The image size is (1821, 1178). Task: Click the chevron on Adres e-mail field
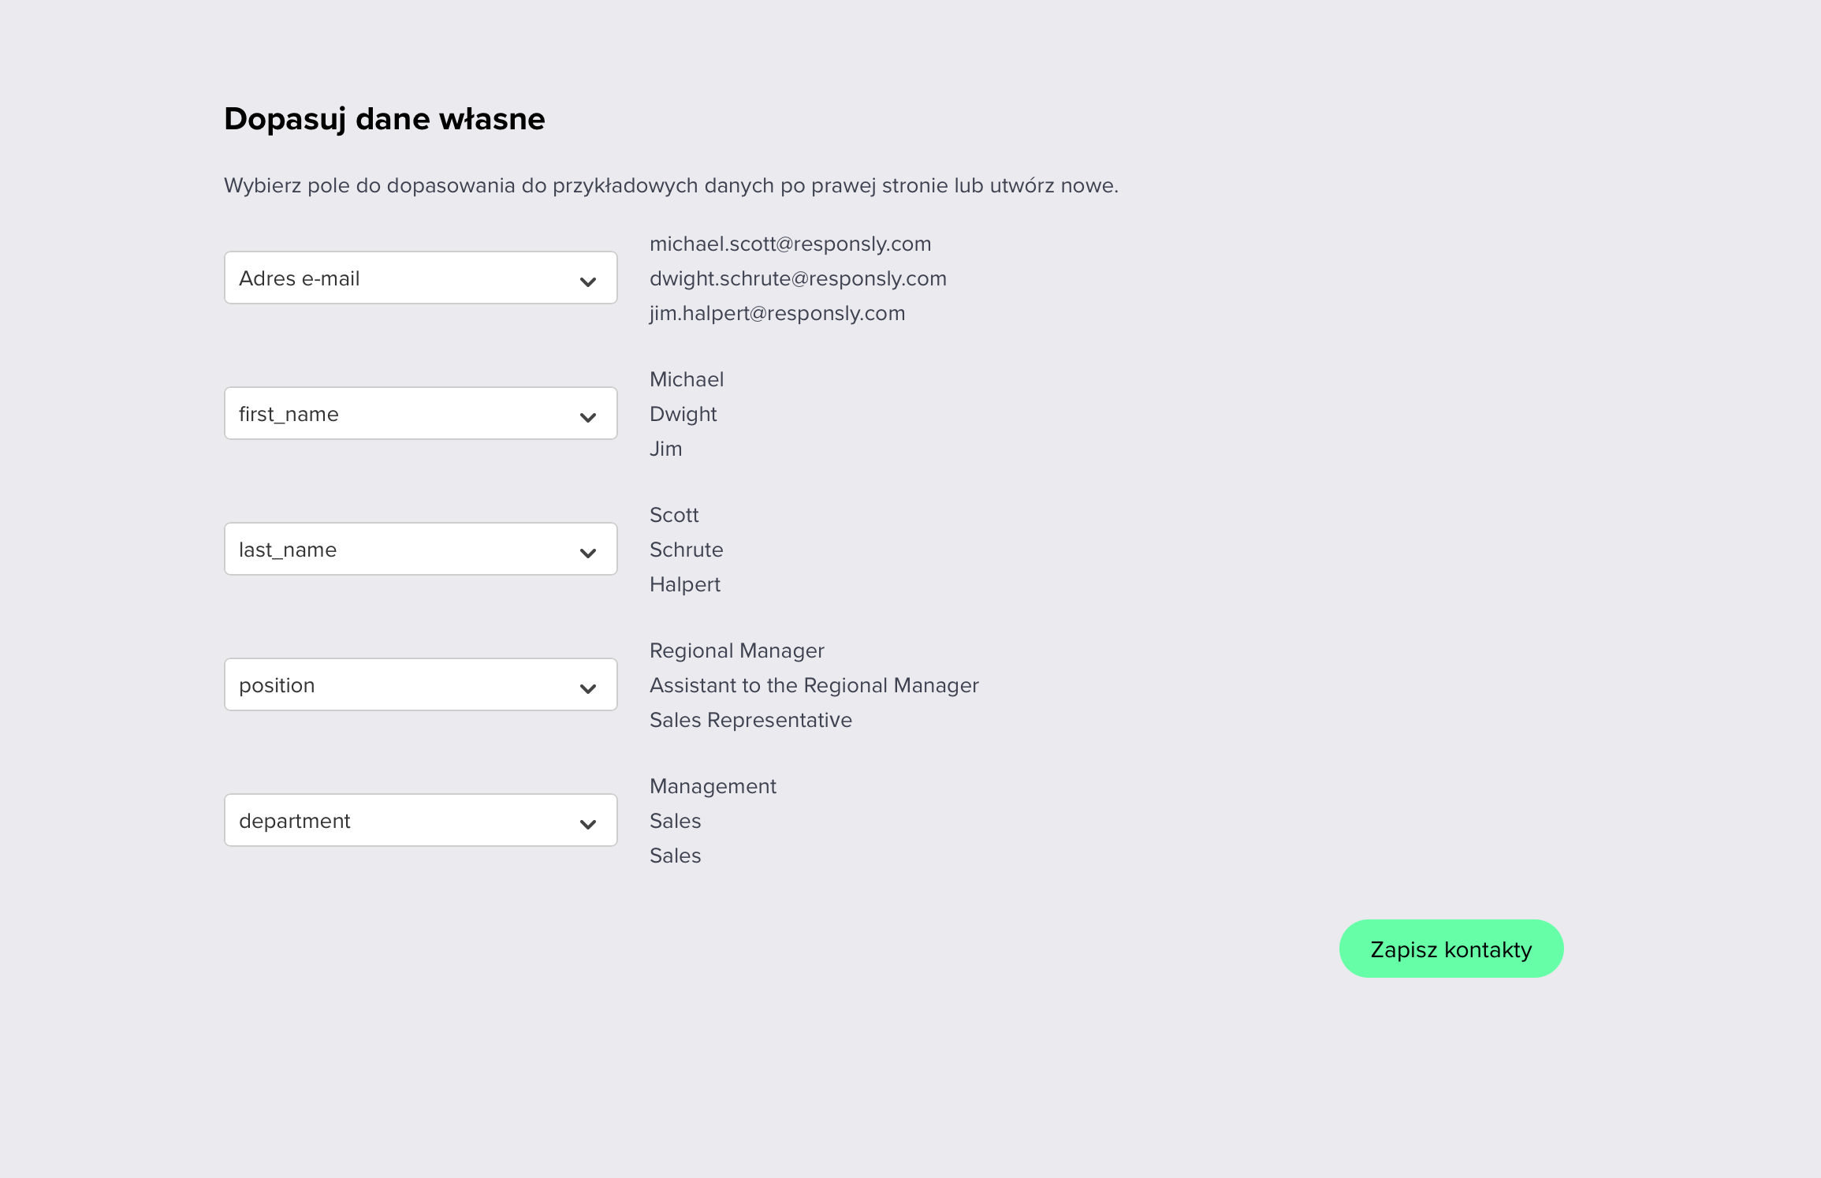(587, 281)
